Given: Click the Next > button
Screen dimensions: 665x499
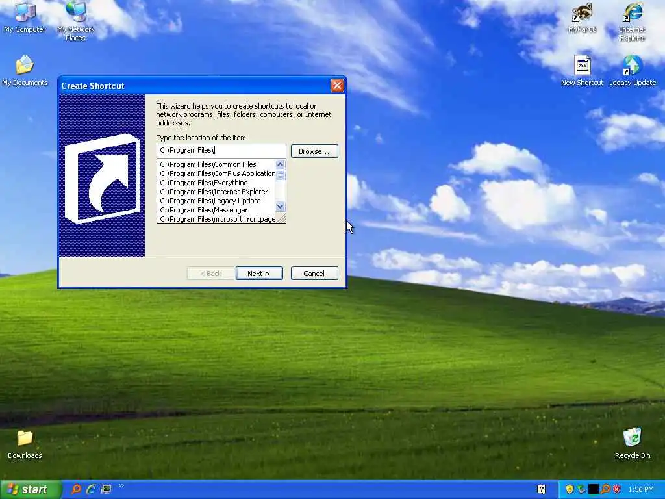Looking at the screenshot, I should (259, 274).
